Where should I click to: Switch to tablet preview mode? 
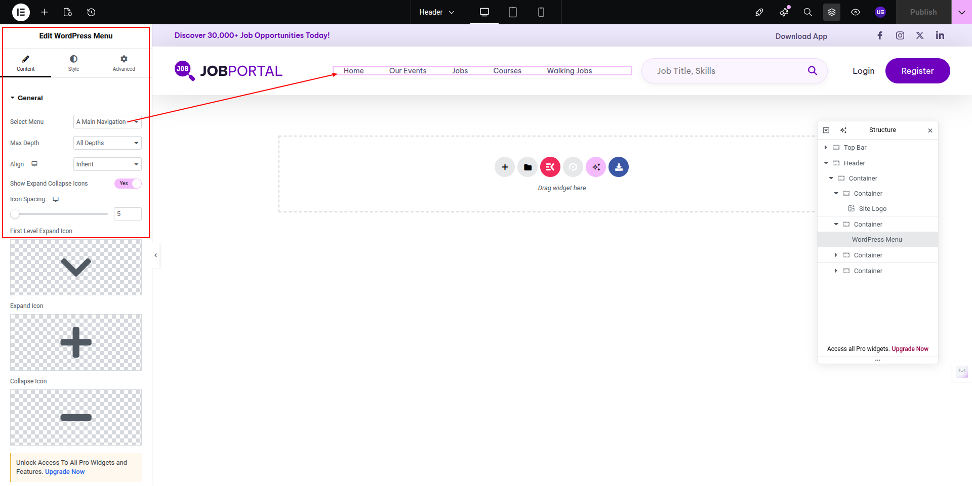click(512, 12)
